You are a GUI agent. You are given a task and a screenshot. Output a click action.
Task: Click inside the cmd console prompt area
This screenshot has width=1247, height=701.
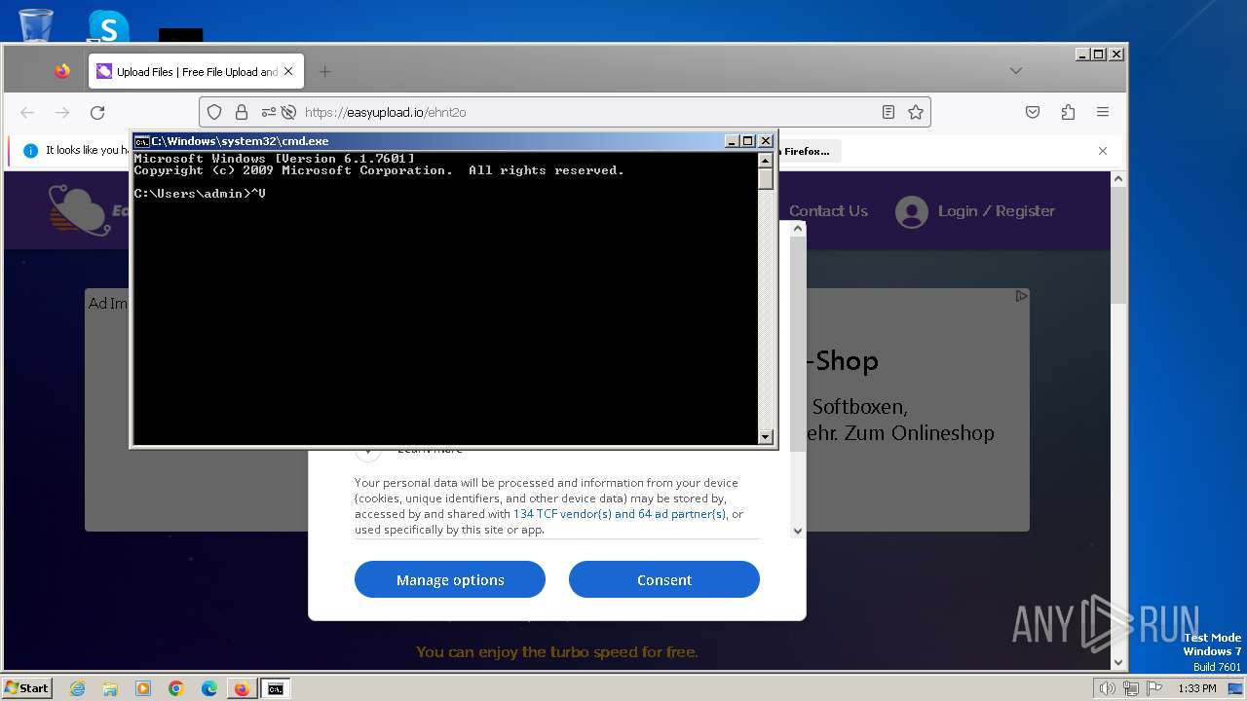[445, 298]
